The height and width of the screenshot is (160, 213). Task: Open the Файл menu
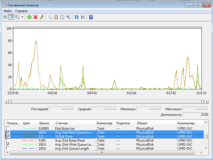(7, 11)
